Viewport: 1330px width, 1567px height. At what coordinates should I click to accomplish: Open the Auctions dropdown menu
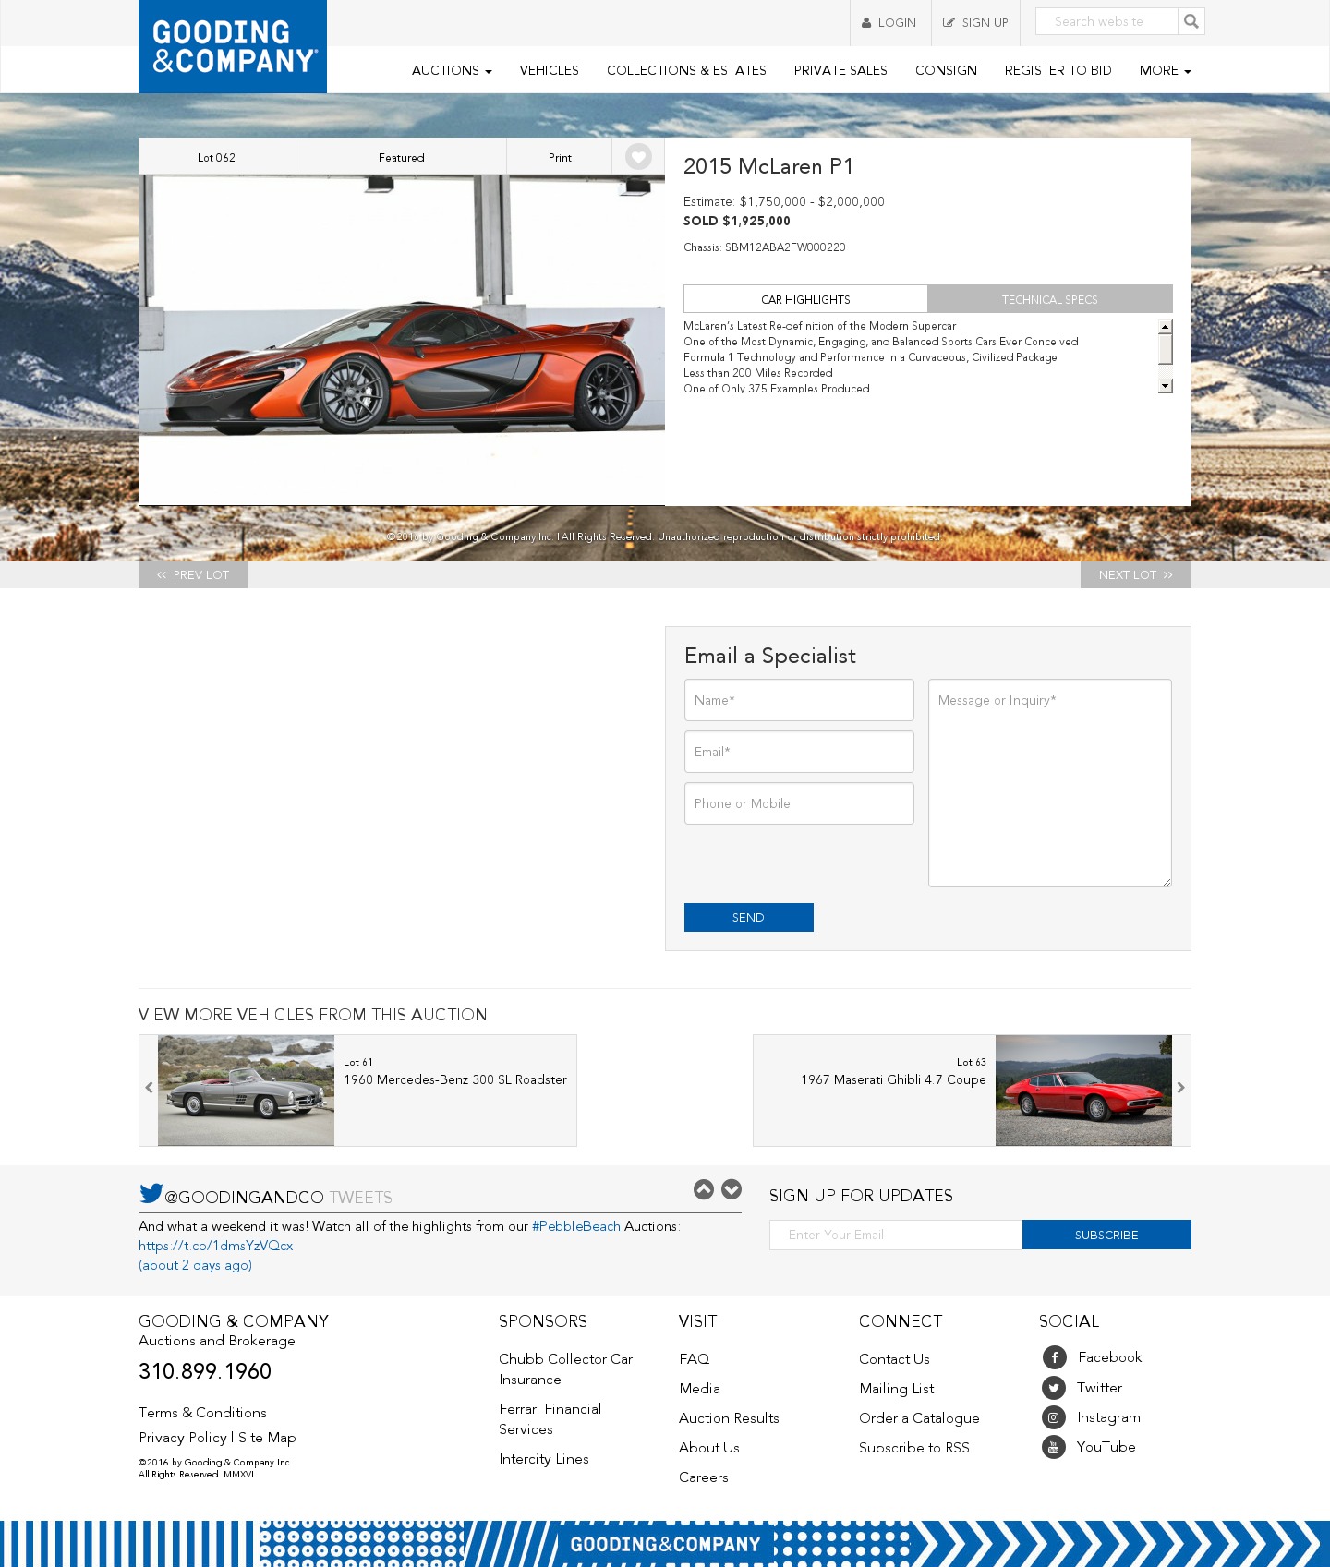[452, 70]
